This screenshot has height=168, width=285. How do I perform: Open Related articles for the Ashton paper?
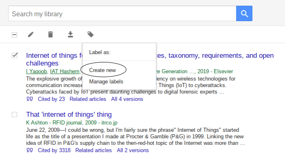click(x=93, y=151)
